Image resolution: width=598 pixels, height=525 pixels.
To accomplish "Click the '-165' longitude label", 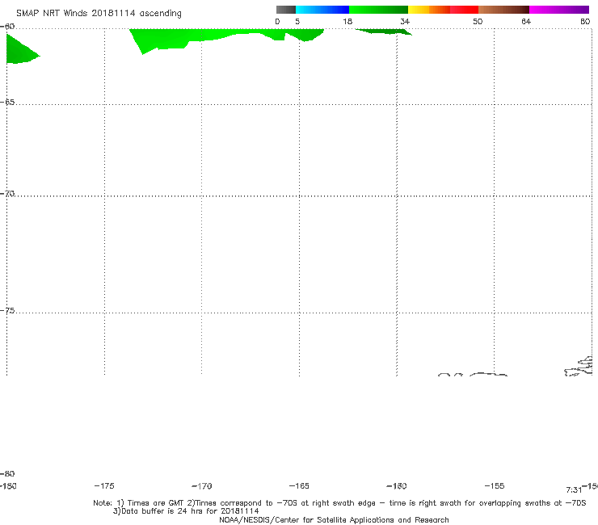I will coord(299,485).
